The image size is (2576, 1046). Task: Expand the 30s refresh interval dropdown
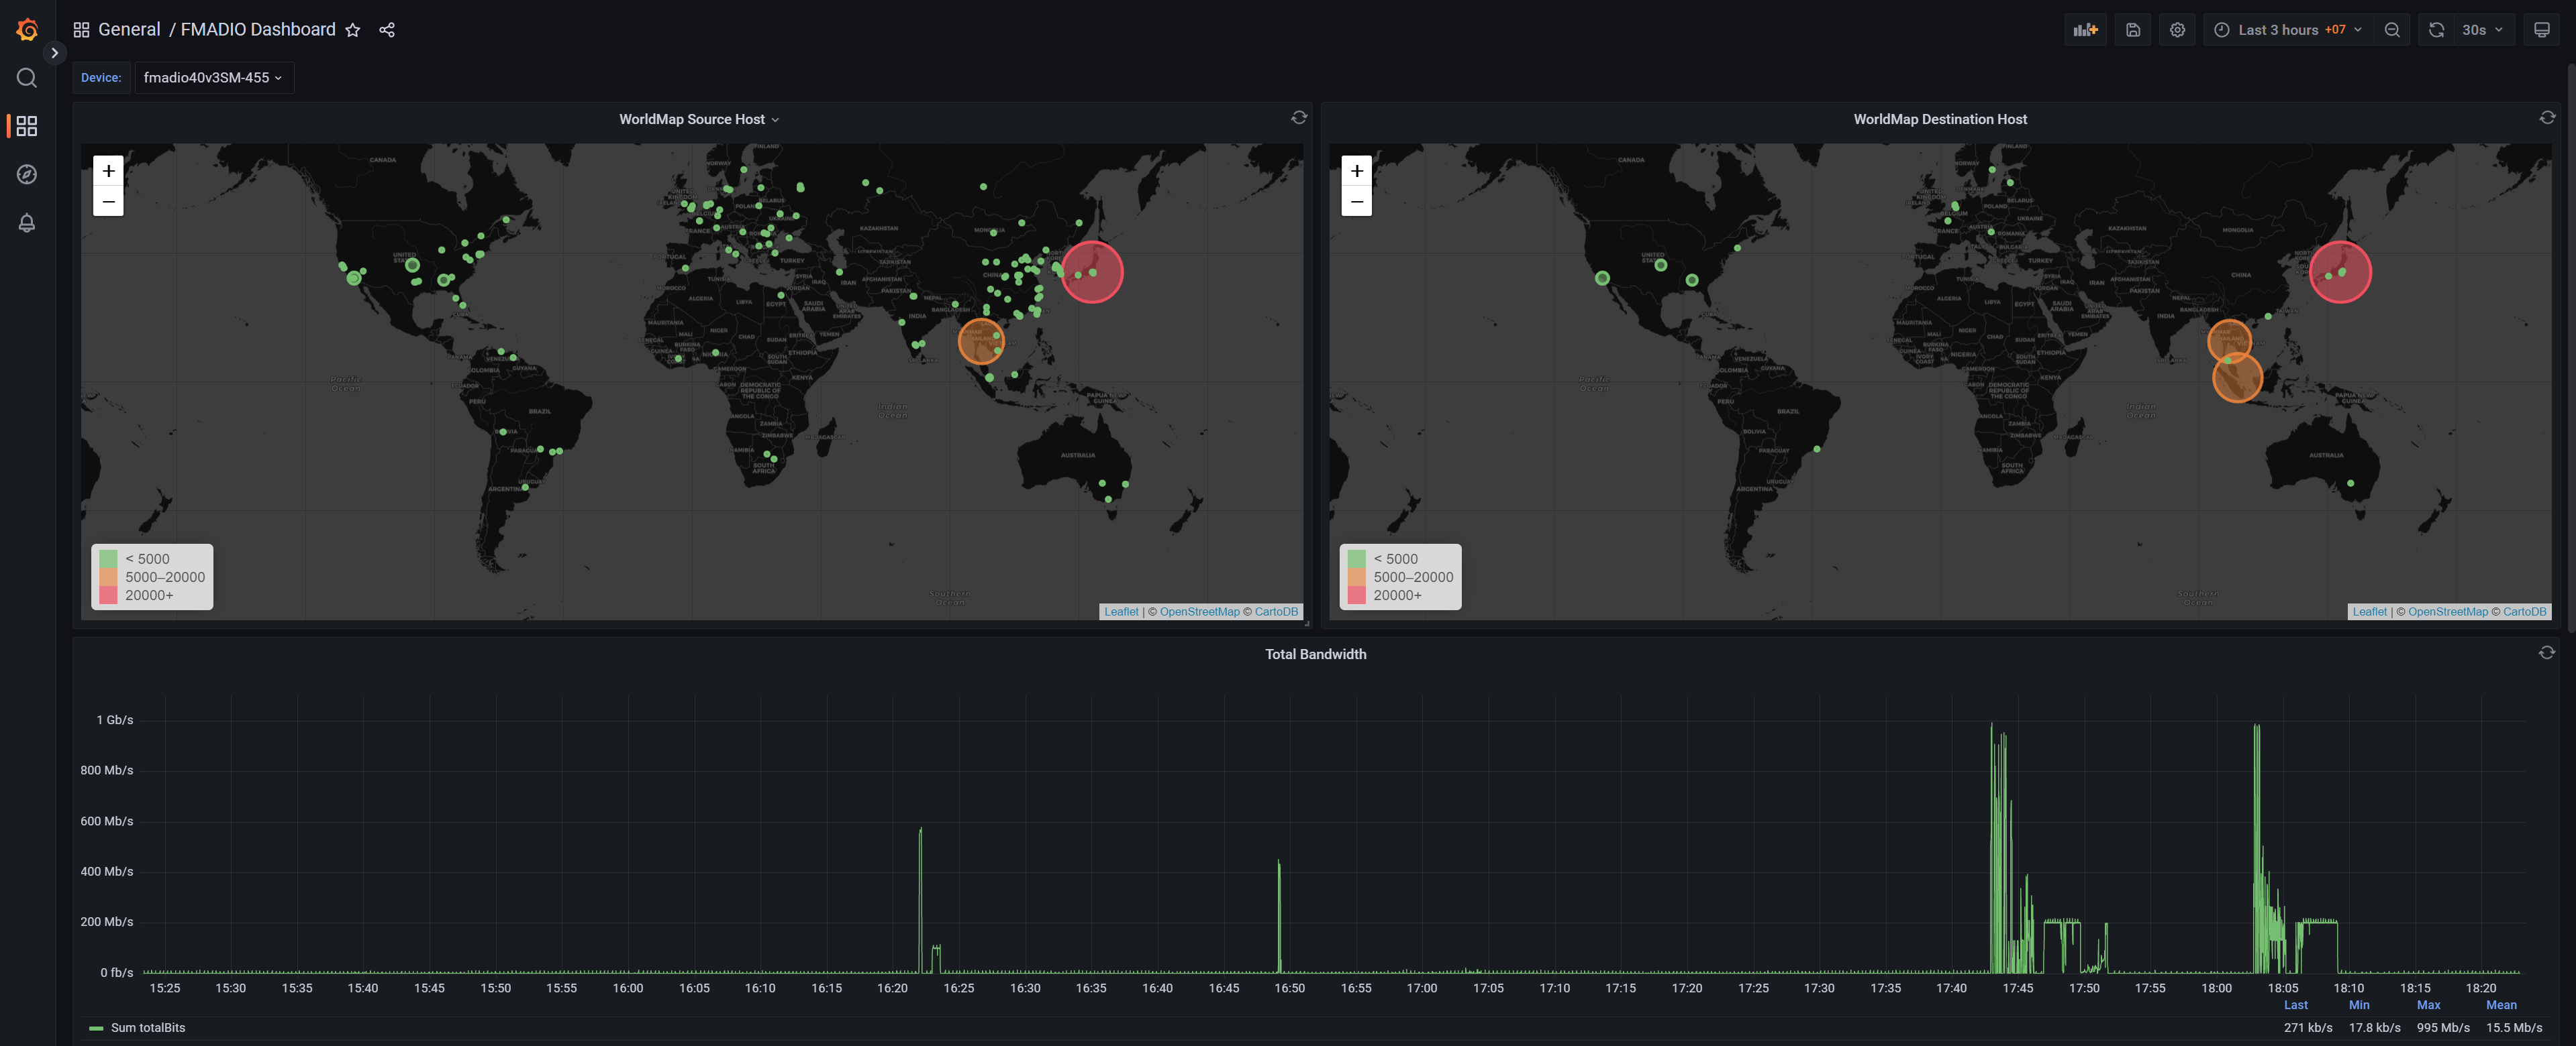[2484, 30]
